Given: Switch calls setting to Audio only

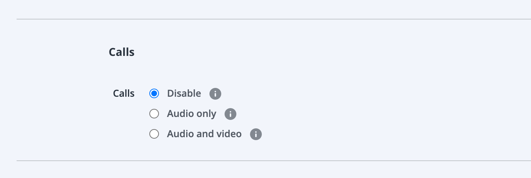Looking at the screenshot, I should coord(154,114).
